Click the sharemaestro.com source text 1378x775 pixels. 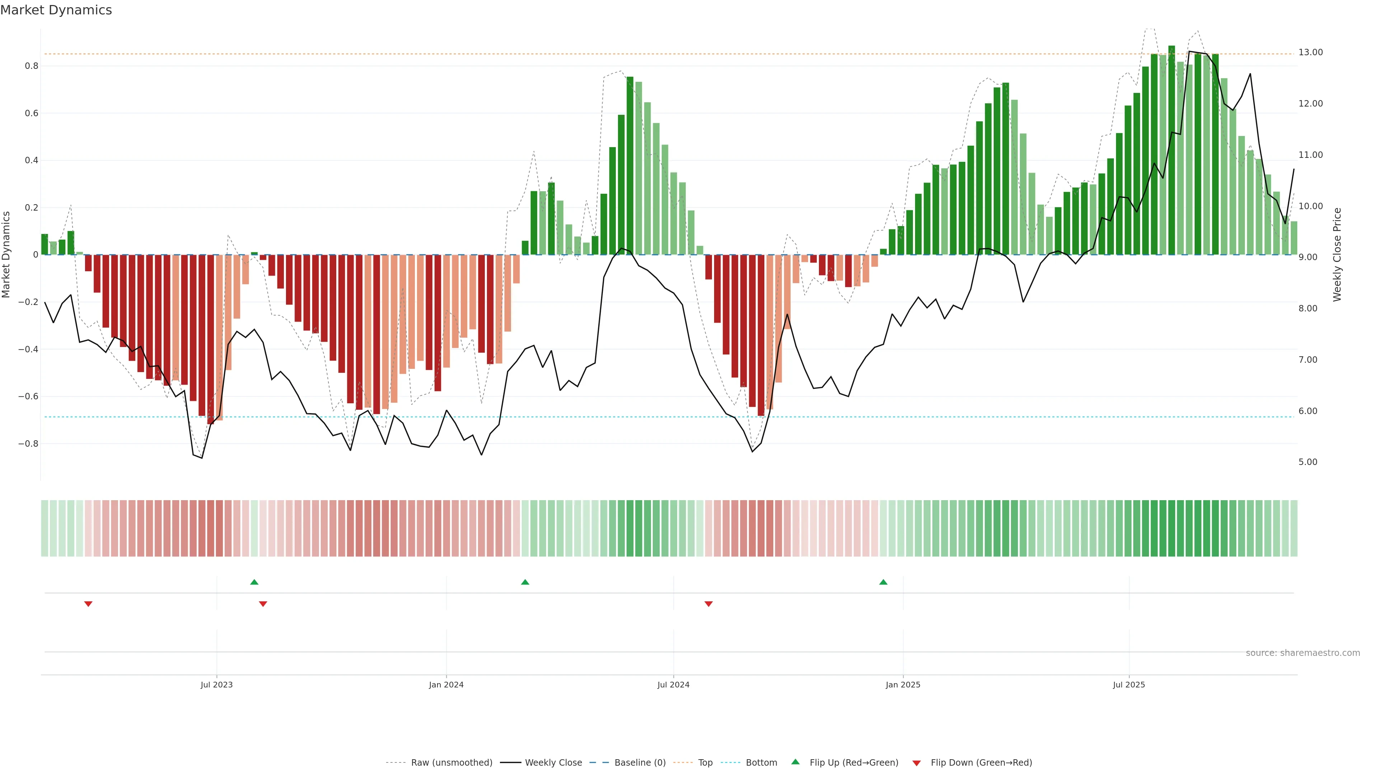tap(1303, 653)
